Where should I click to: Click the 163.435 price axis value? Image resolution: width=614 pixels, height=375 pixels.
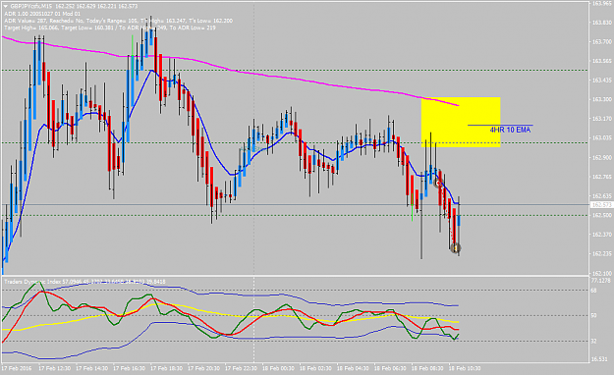tap(602, 80)
